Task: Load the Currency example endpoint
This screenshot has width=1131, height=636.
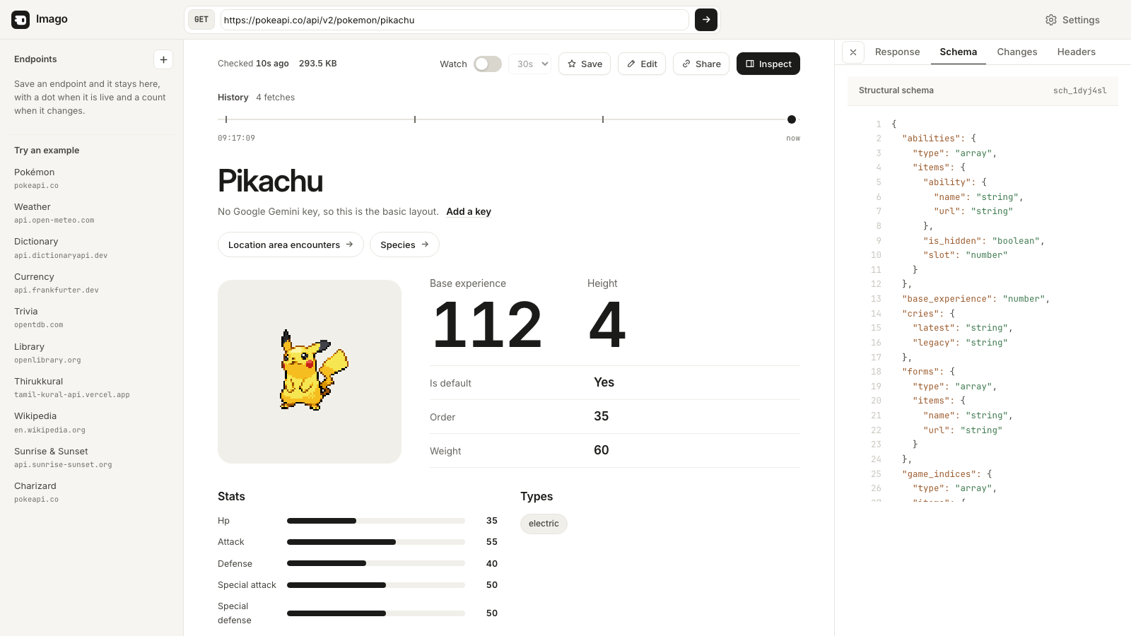Action: (x=92, y=283)
